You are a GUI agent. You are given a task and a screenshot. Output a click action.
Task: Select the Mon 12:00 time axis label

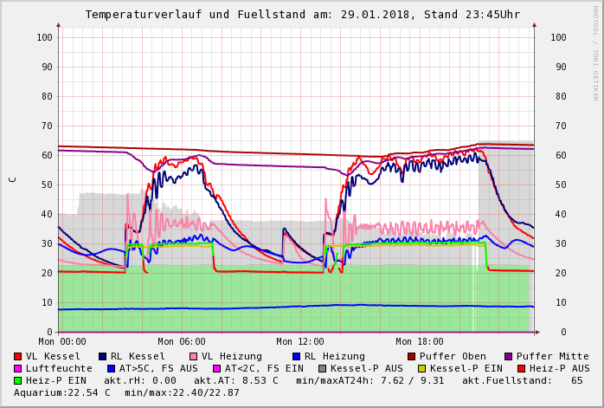coord(300,341)
